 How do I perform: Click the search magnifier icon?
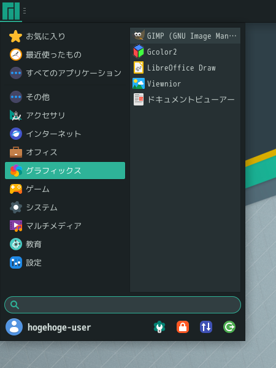tap(15, 305)
